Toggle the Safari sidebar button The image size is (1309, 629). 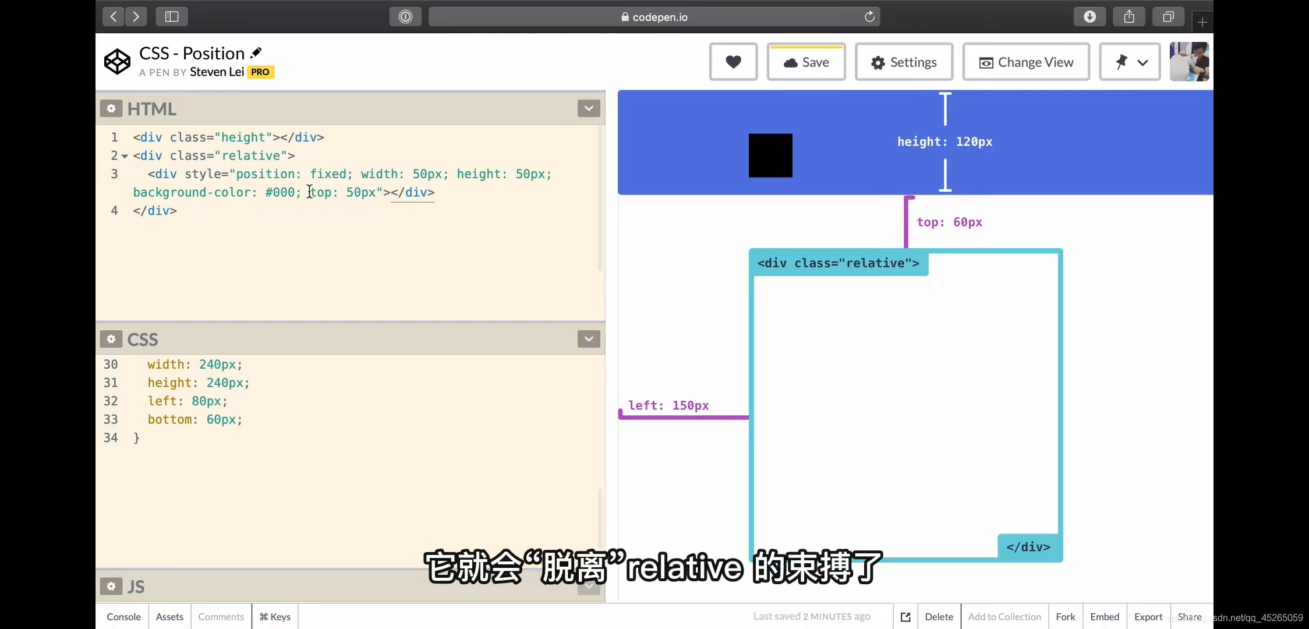[x=172, y=16]
